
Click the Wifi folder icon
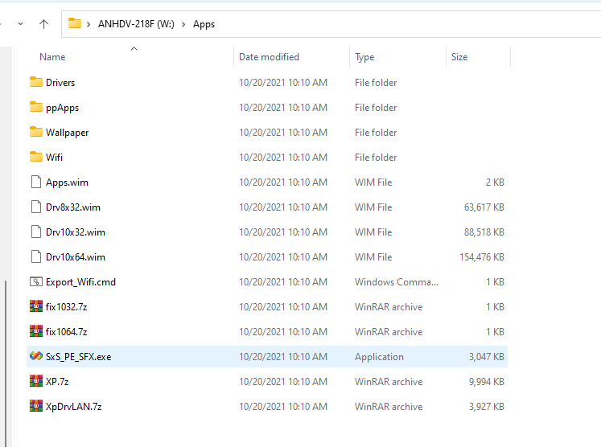click(x=36, y=157)
